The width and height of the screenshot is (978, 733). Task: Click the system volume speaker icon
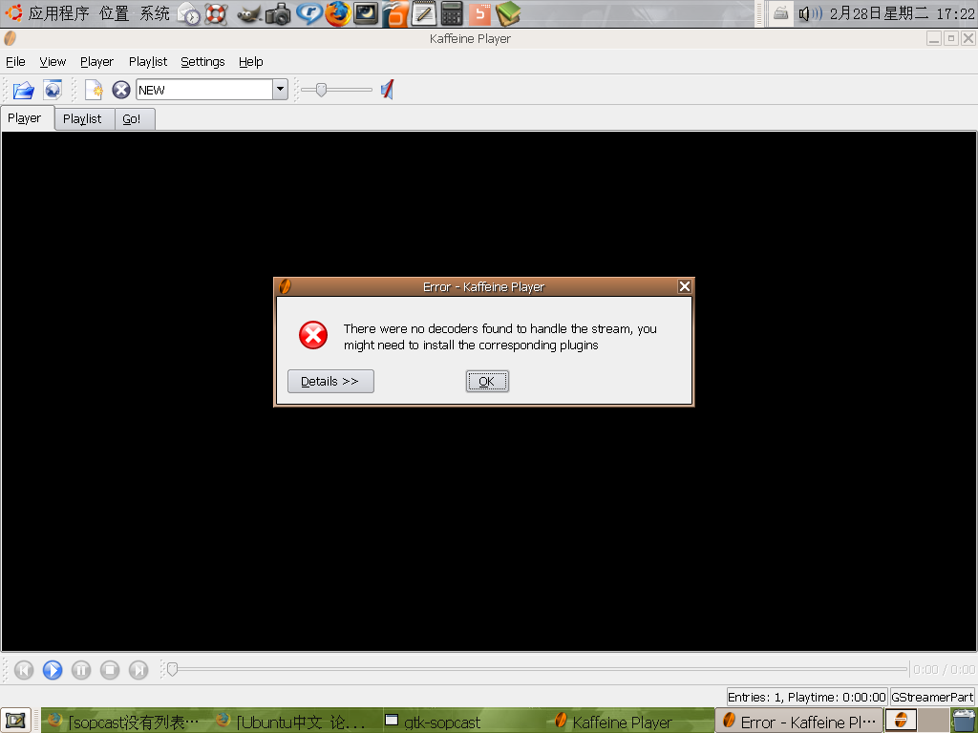coord(810,13)
